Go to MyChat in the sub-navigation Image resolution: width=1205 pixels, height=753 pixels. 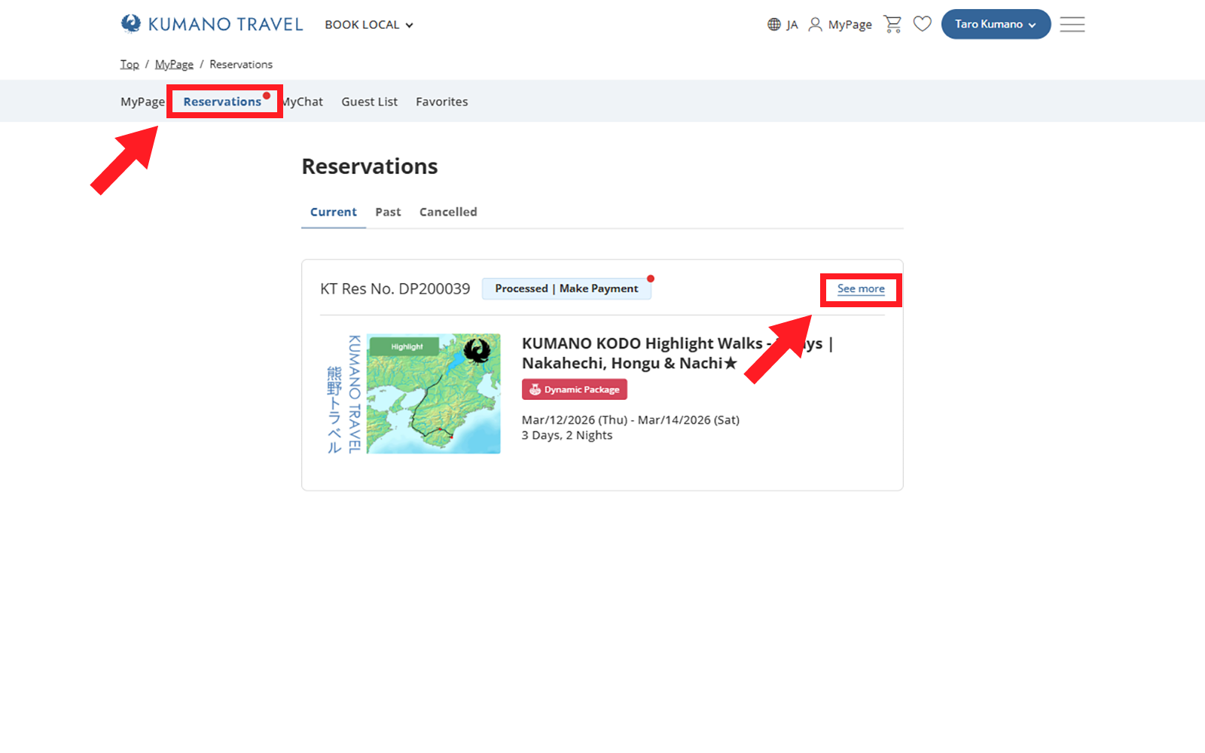[x=304, y=102]
